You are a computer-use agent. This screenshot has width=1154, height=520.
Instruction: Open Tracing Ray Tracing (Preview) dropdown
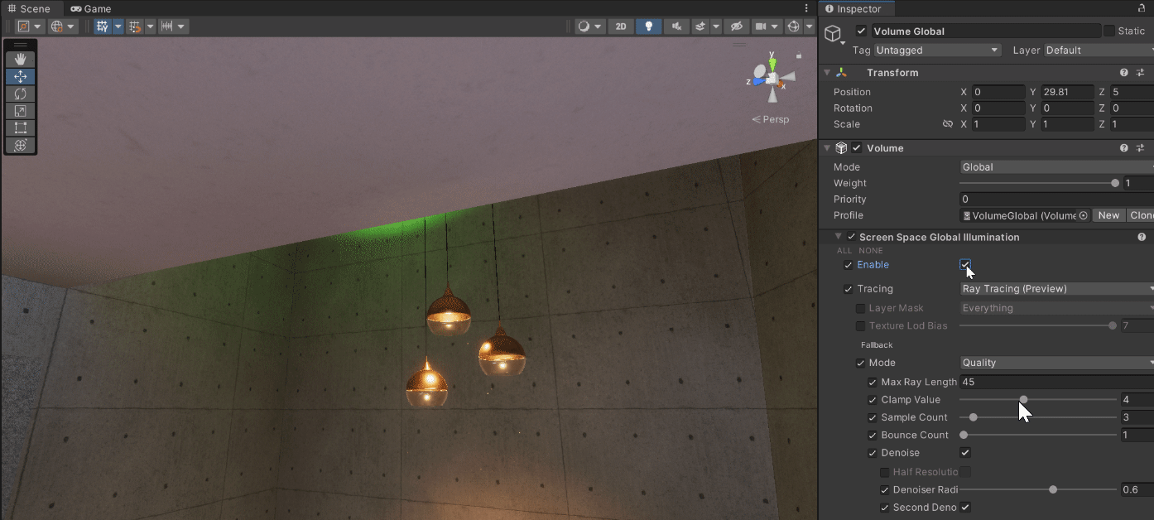tap(1056, 289)
